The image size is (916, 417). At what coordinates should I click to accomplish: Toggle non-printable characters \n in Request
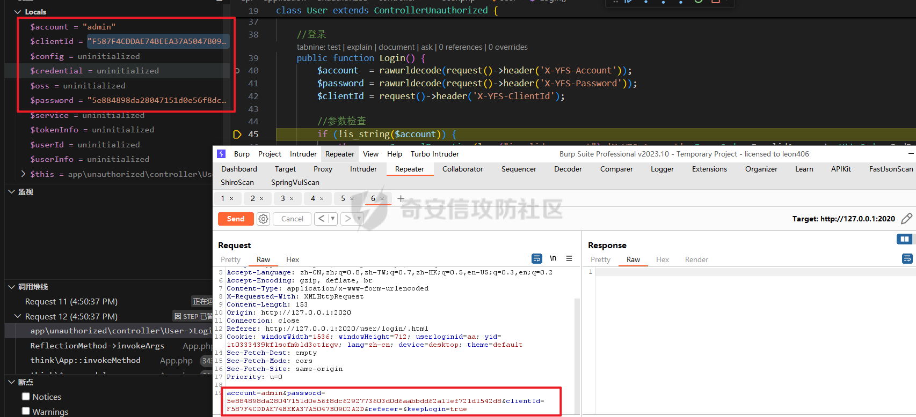[x=553, y=258]
